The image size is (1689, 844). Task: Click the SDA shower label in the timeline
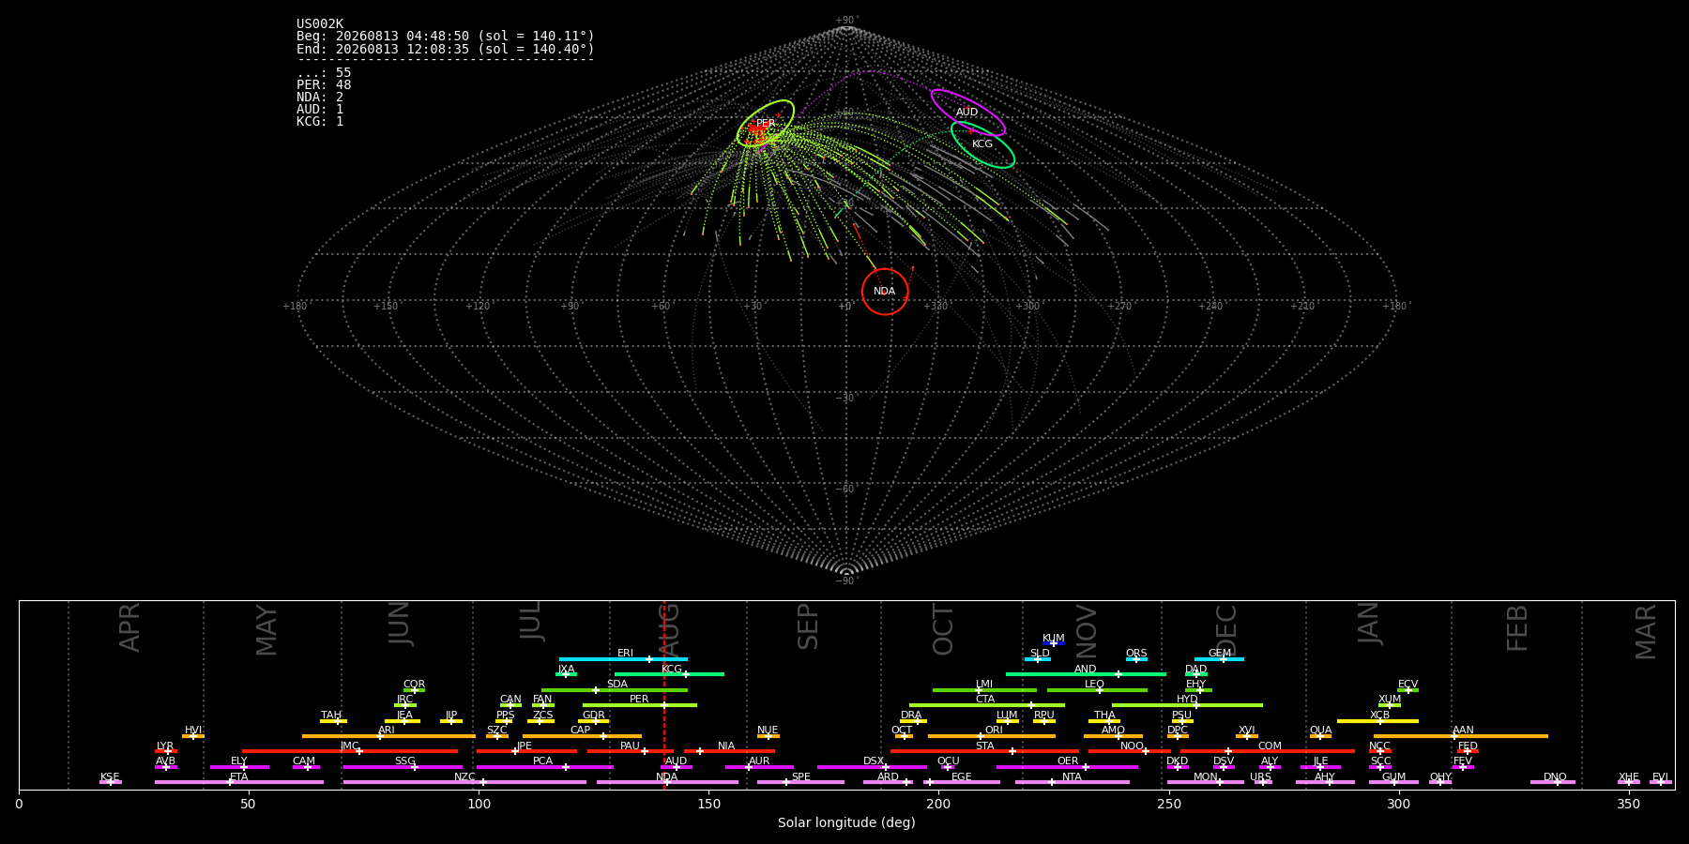(617, 684)
